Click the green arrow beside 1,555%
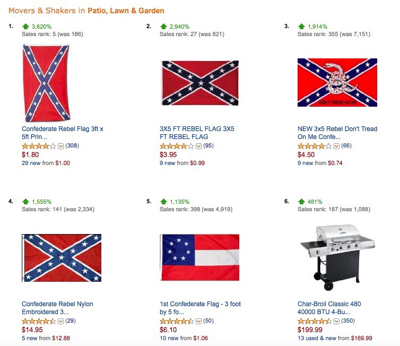400x346 pixels. click(x=25, y=202)
